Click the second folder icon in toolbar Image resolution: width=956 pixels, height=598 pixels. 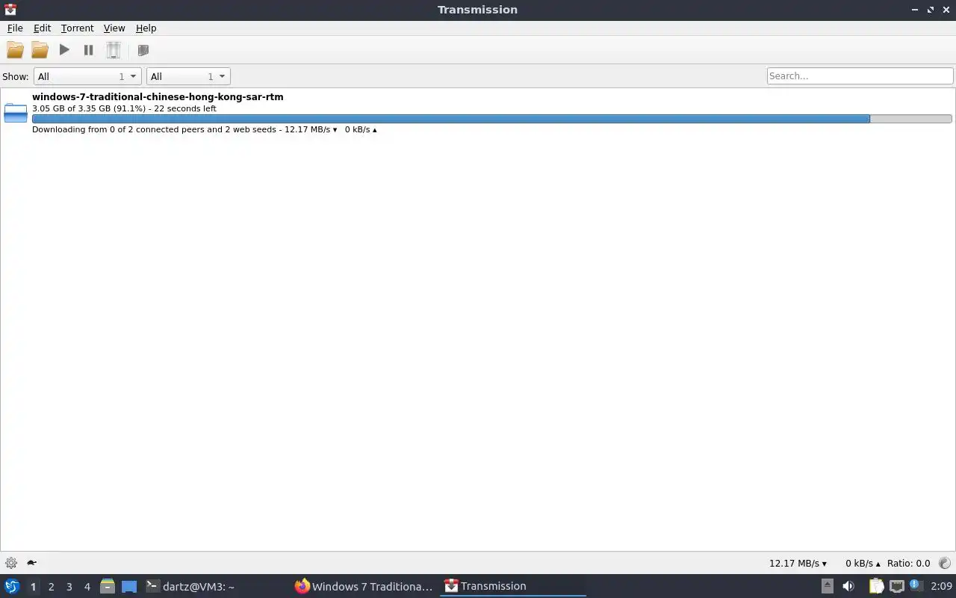tap(40, 50)
